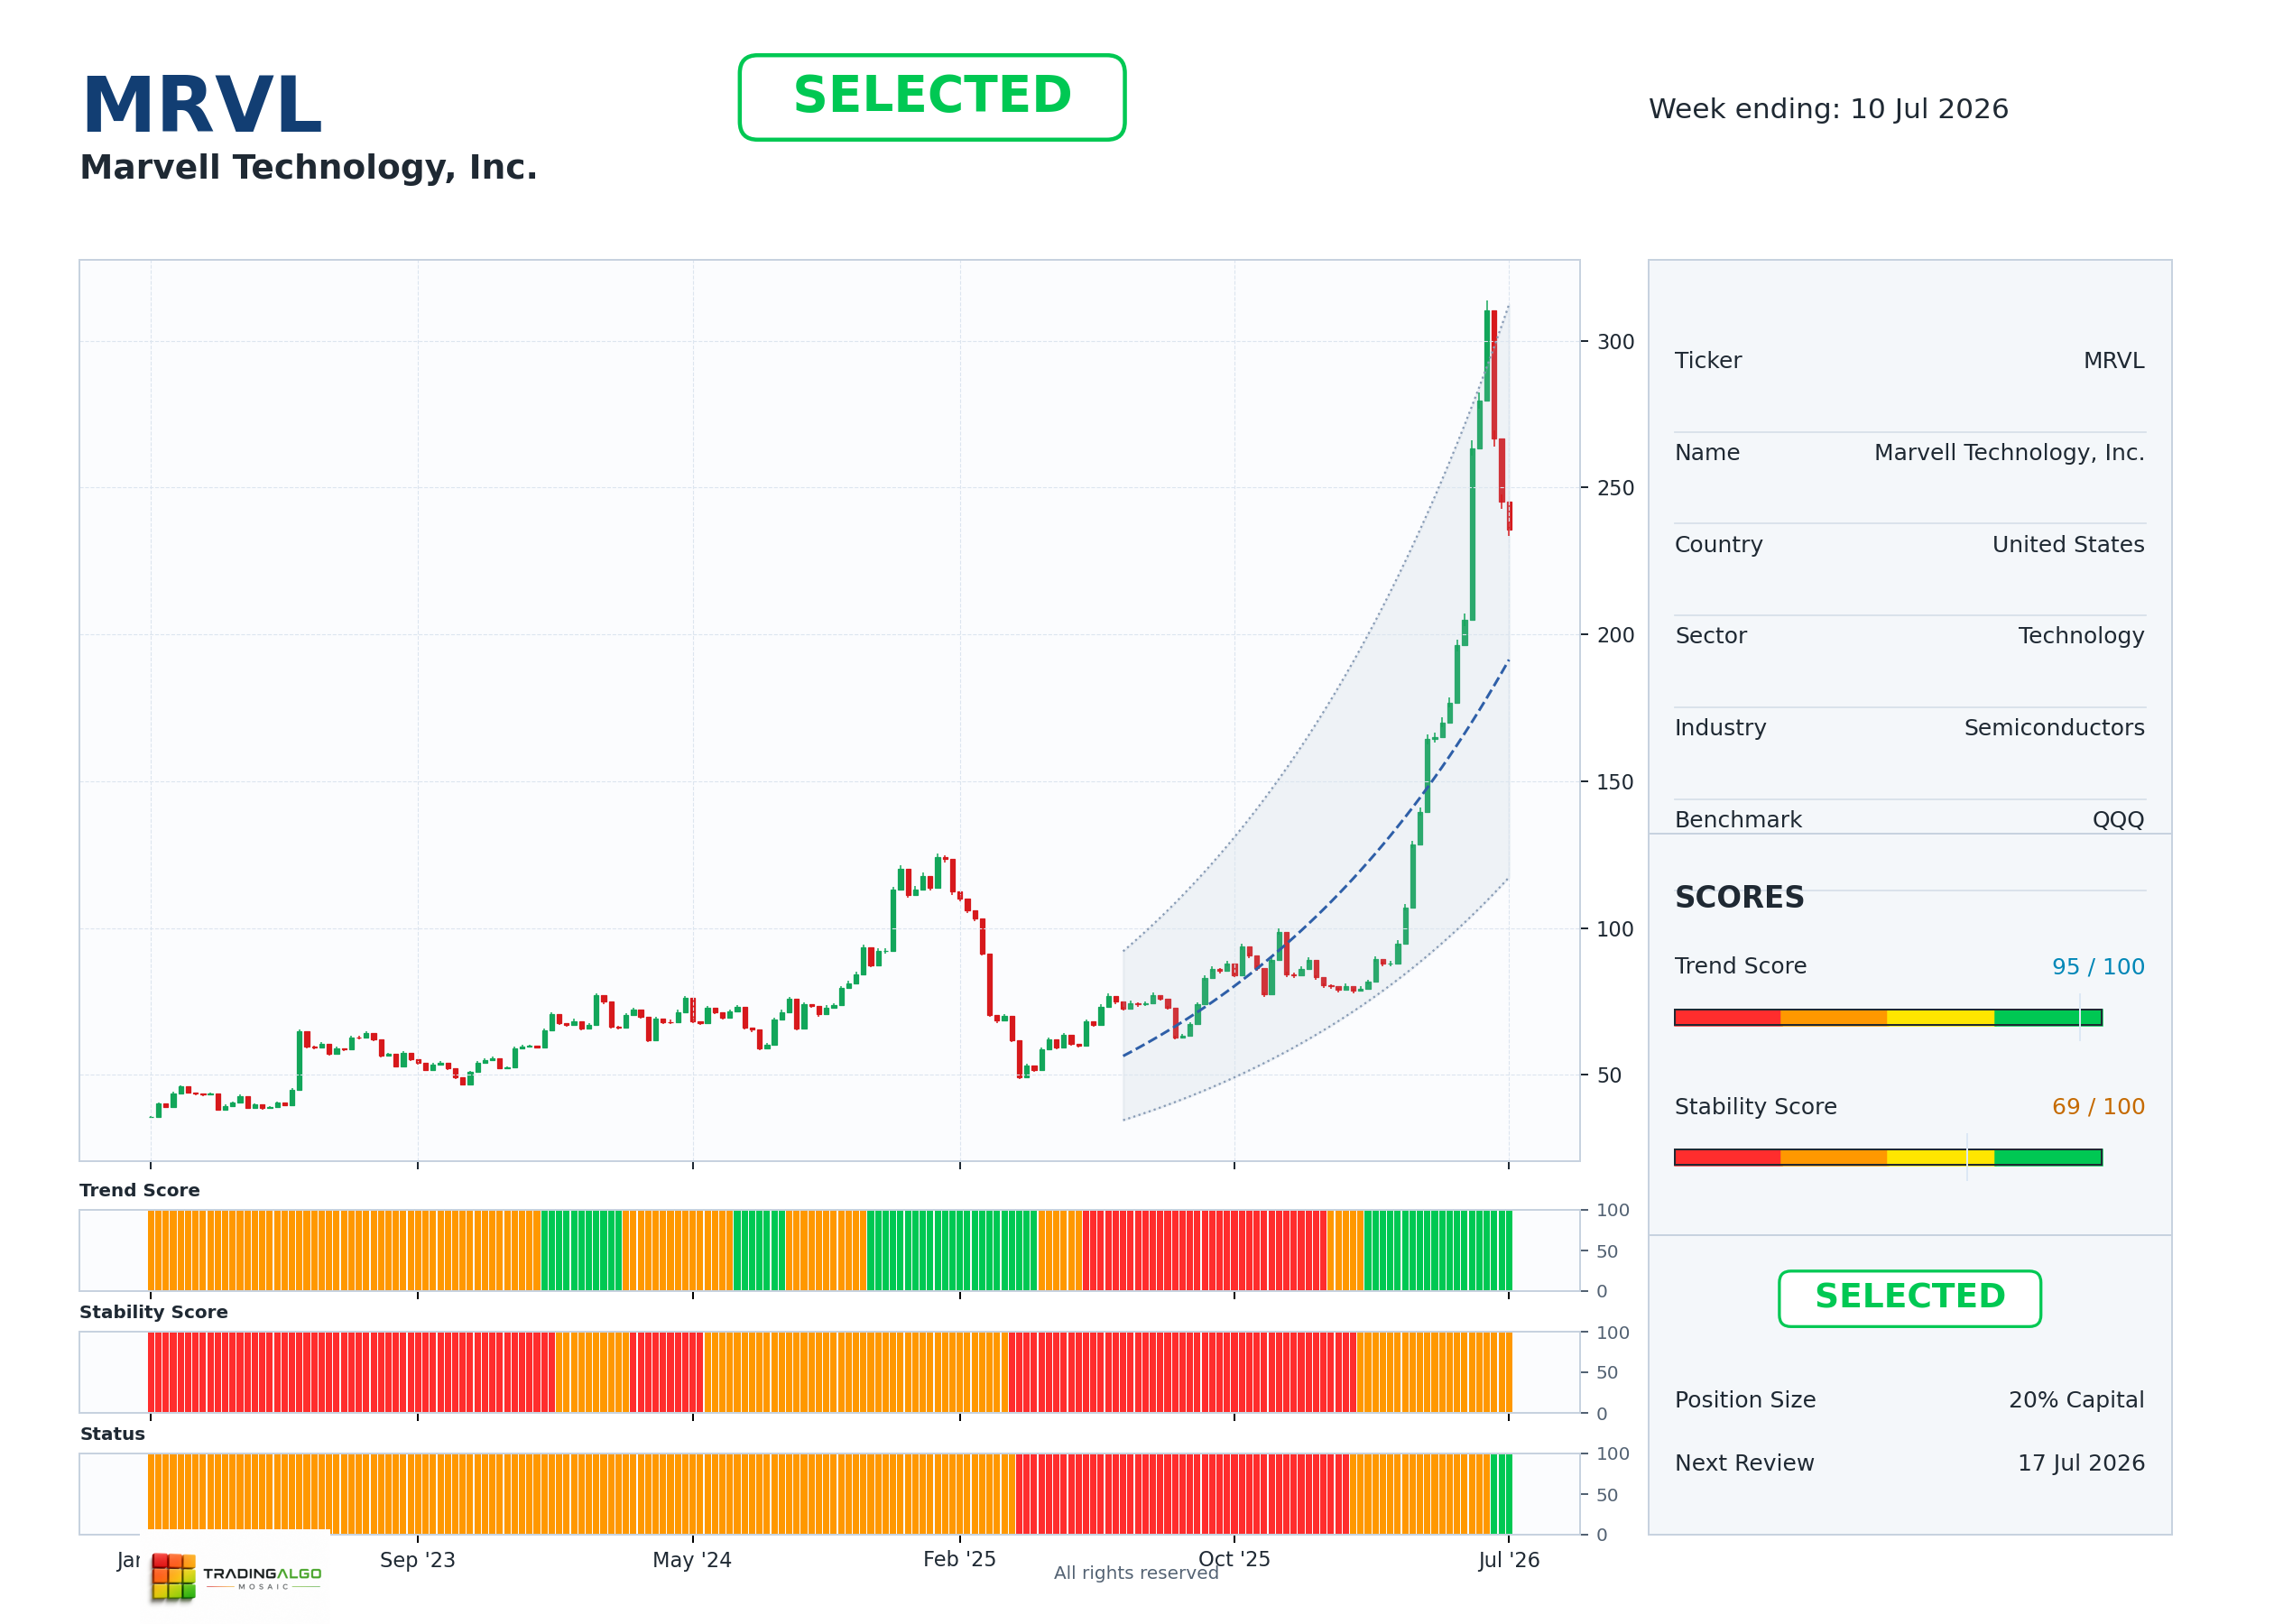Click the Name value Marvell Technology, Inc.

click(2009, 452)
